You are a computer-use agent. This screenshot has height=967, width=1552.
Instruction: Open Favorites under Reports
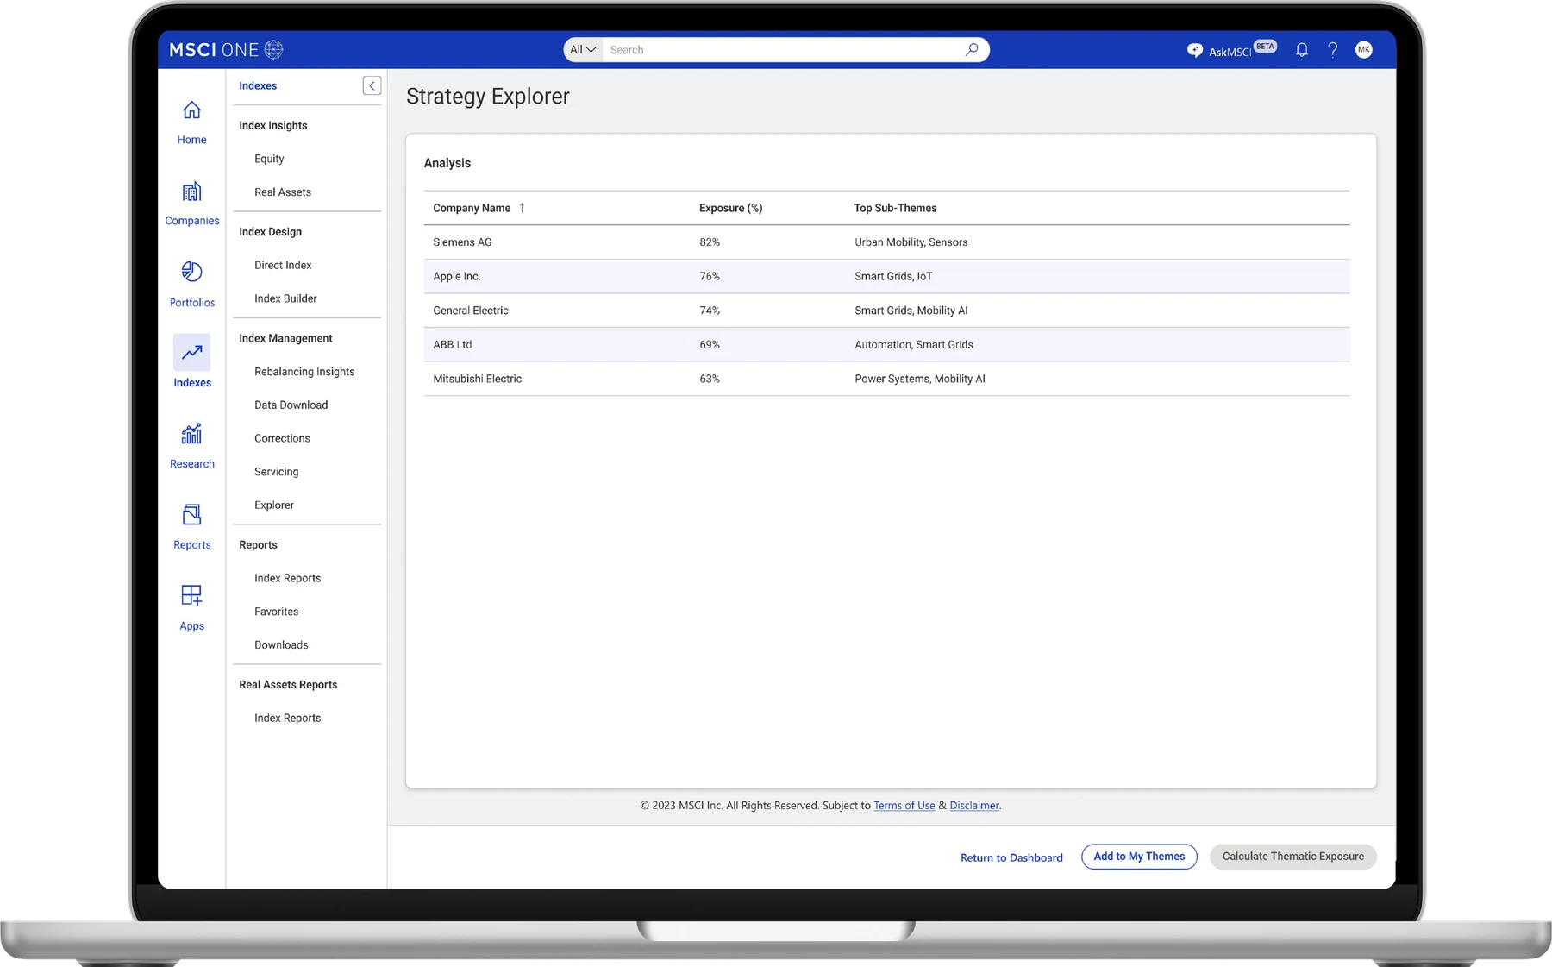pos(276,612)
